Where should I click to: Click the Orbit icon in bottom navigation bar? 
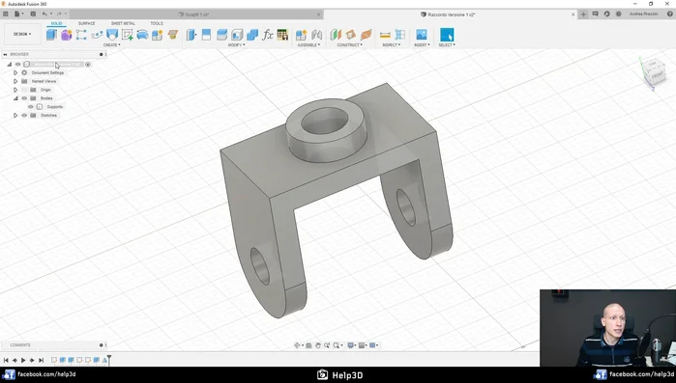297,345
